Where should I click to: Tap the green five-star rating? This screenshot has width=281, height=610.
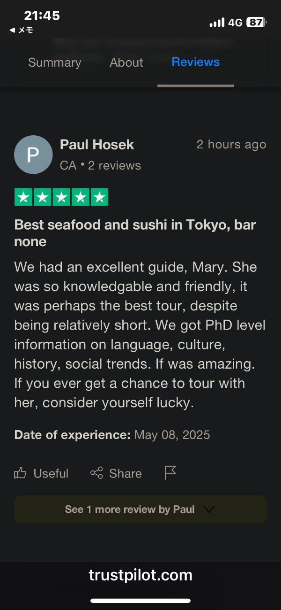(x=61, y=197)
